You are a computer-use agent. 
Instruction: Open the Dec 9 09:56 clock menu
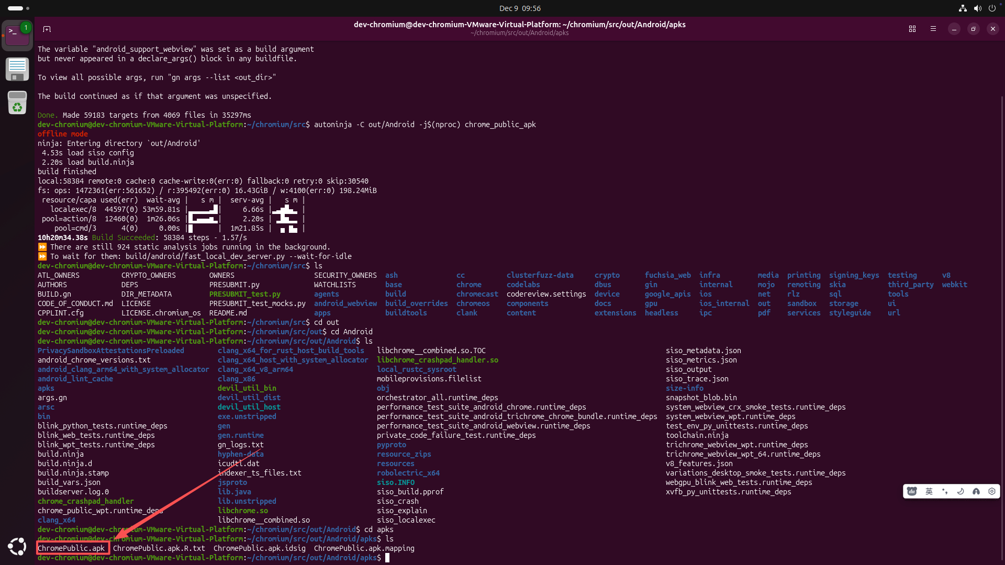pos(520,8)
